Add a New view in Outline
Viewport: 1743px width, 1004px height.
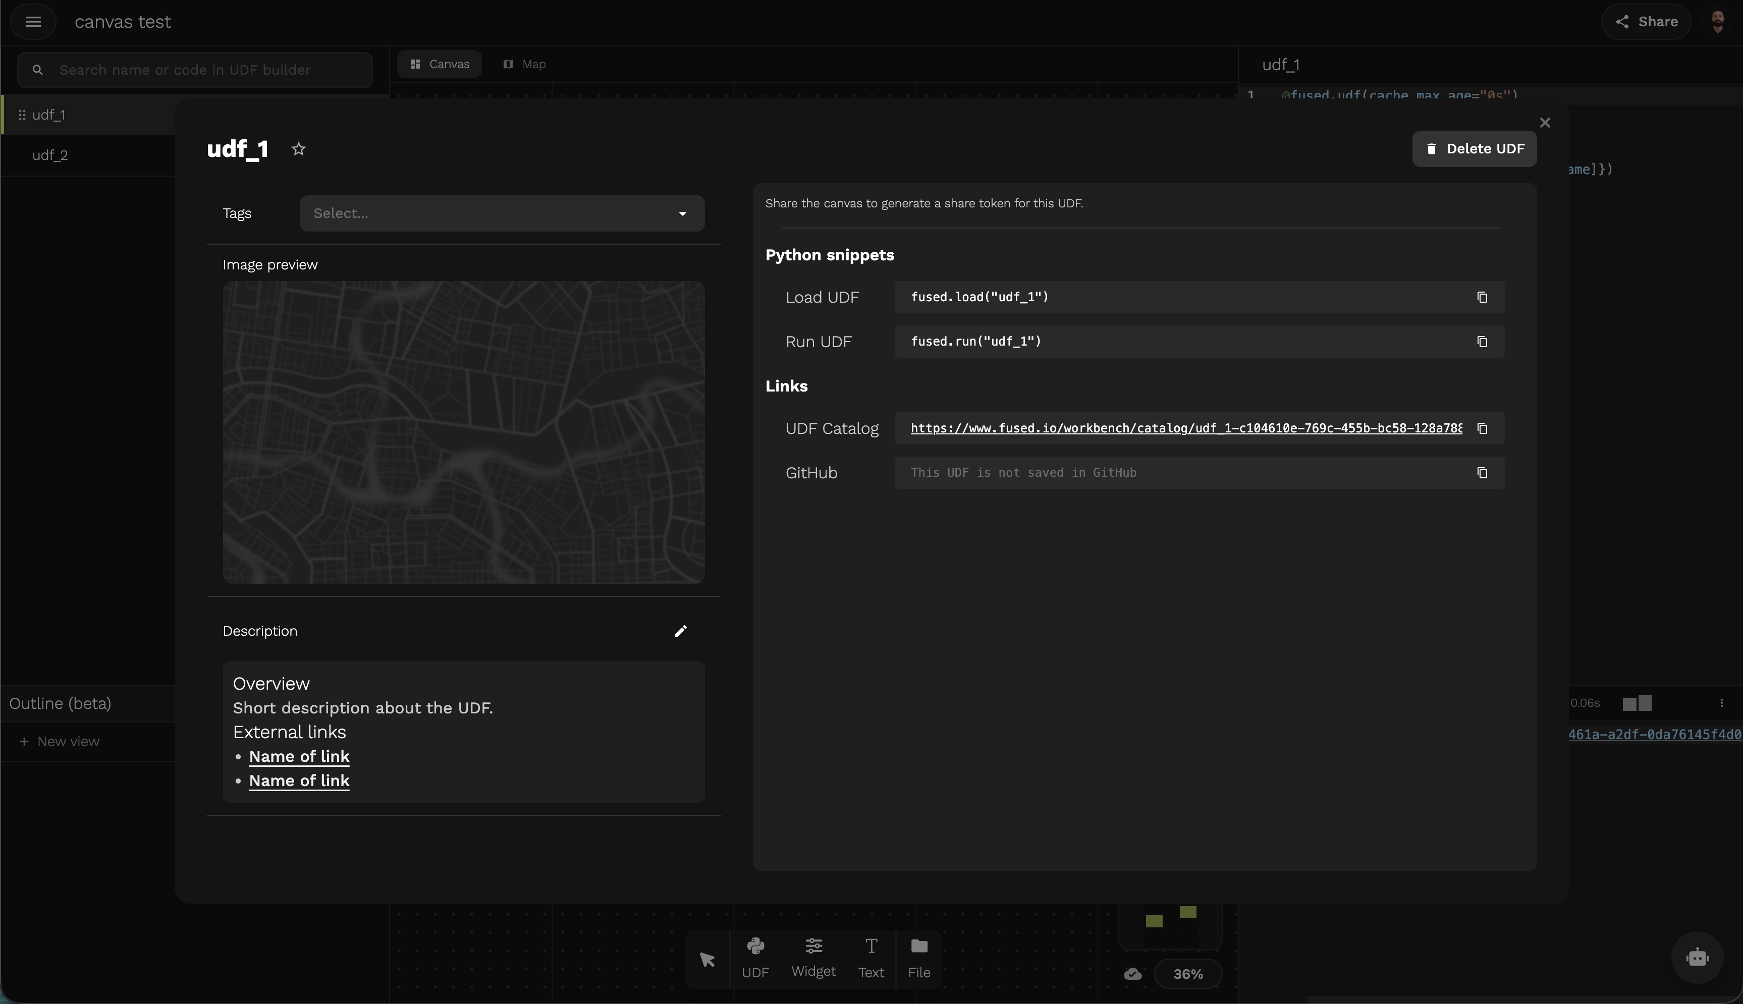click(60, 742)
